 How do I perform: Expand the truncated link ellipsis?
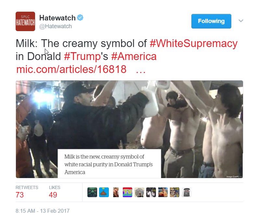coord(141,69)
